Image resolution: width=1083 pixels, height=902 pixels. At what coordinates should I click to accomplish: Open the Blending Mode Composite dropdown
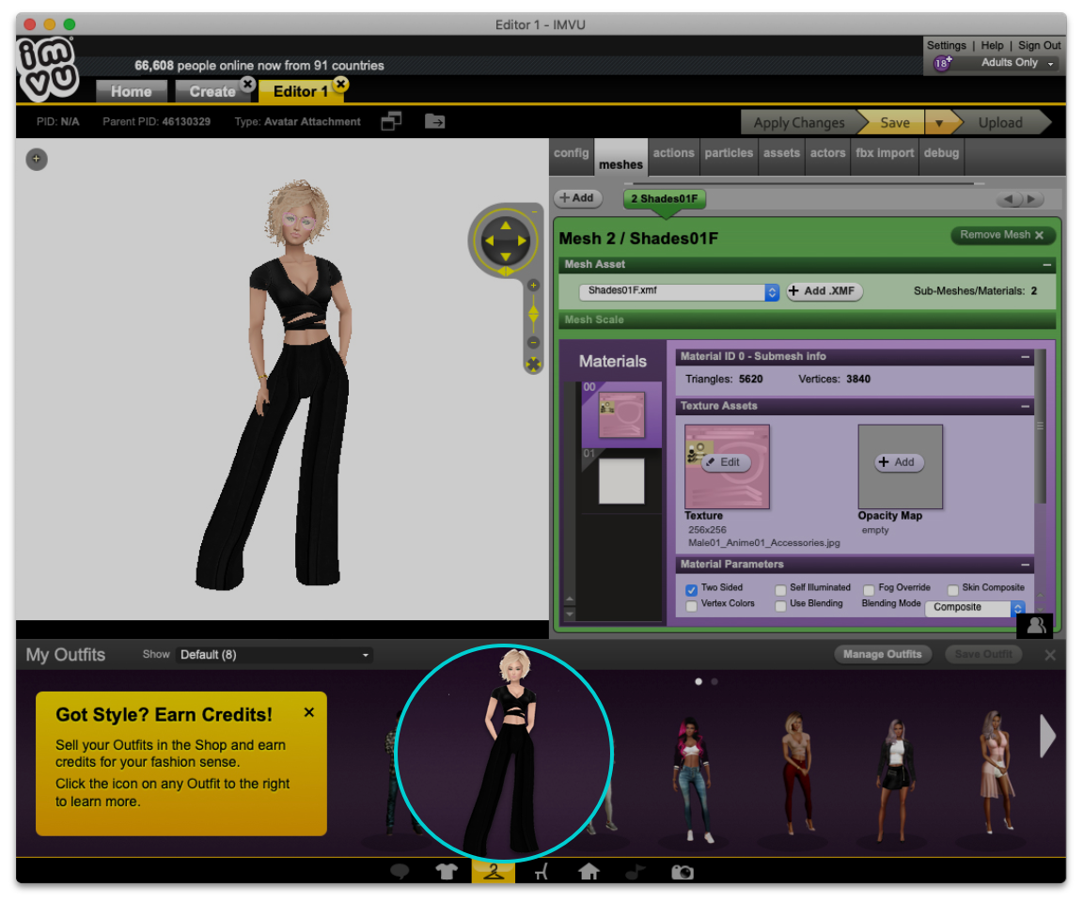pos(975,607)
